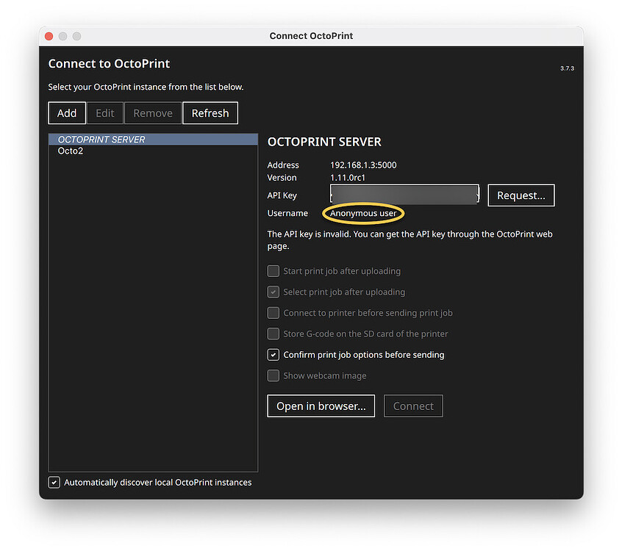The image size is (622, 551).
Task: Enable Store G-code on the SD card
Action: tap(273, 334)
